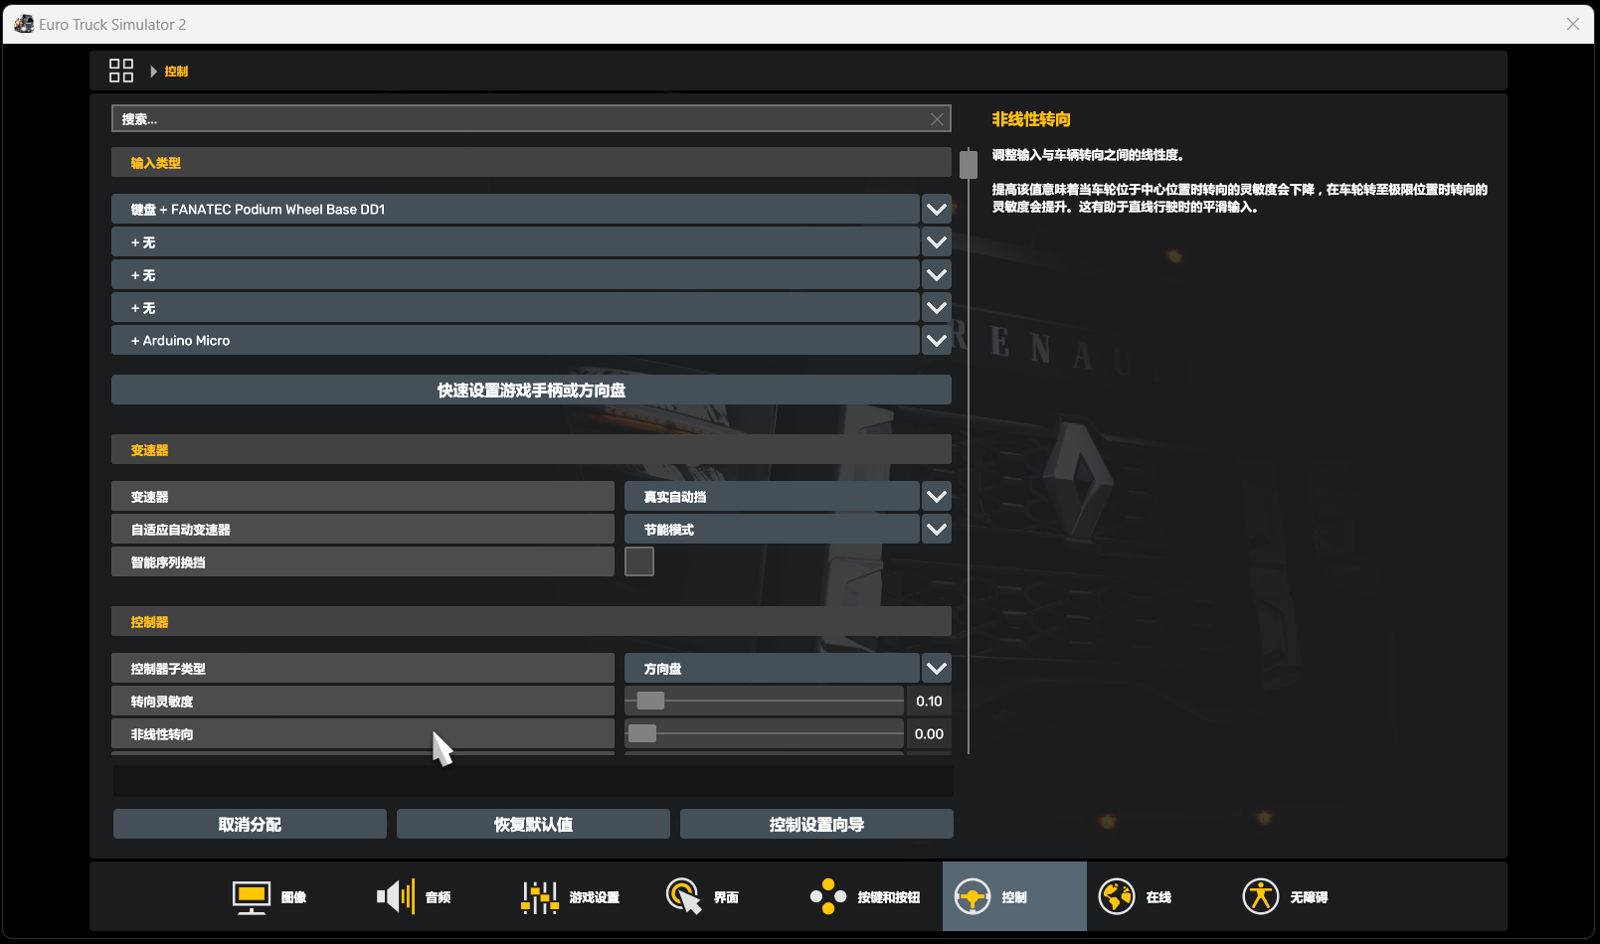Open the 图像 graphics settings monitor icon
This screenshot has height=944, width=1600.
[x=252, y=897]
